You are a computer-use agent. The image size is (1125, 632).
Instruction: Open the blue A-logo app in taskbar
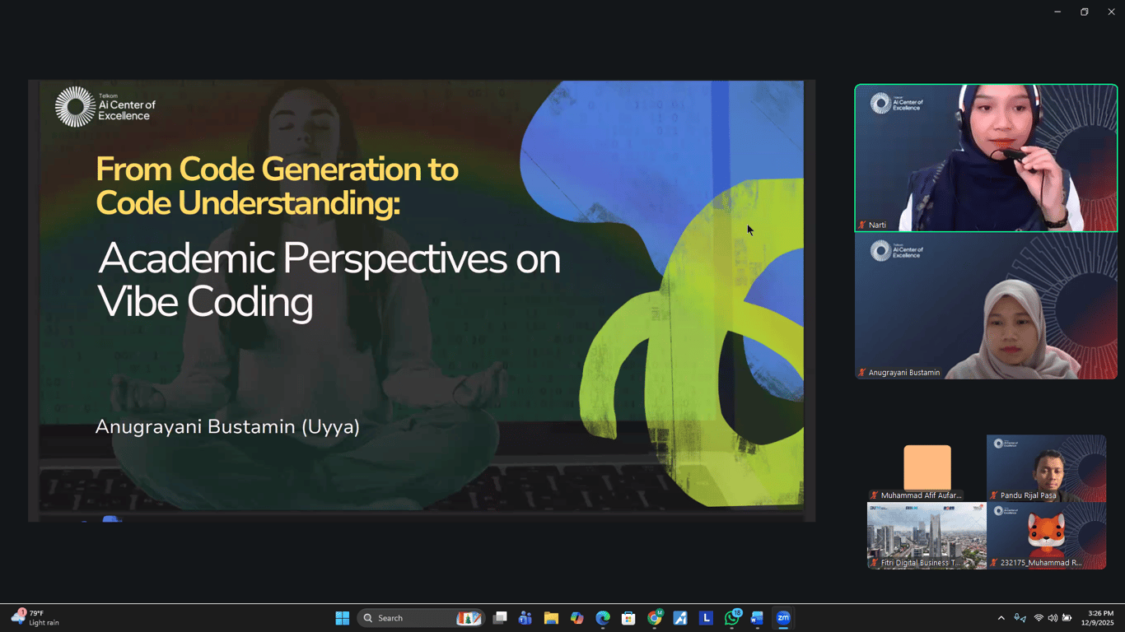(680, 618)
